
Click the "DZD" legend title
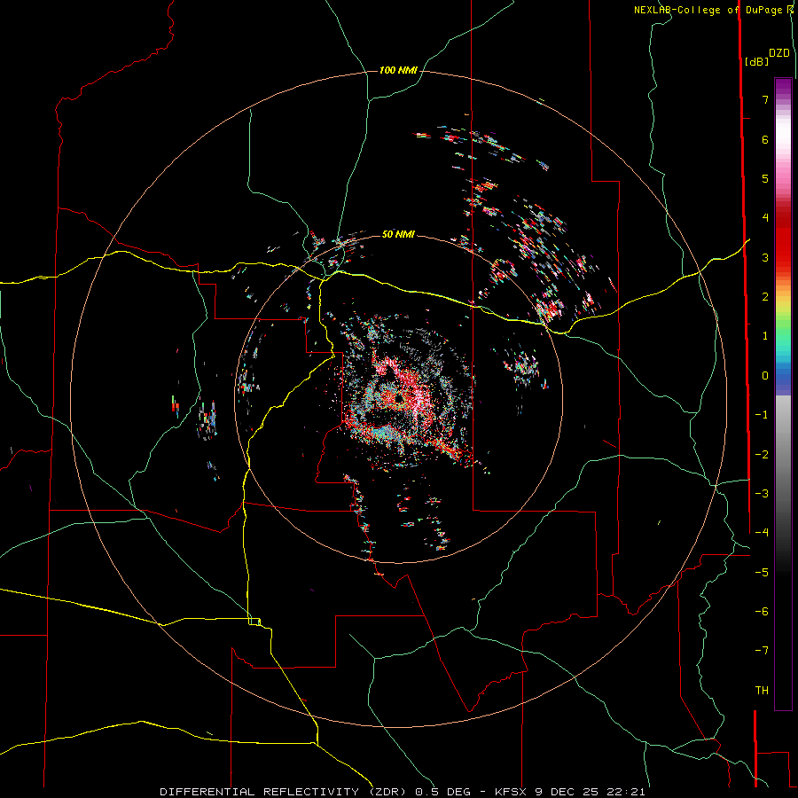779,53
